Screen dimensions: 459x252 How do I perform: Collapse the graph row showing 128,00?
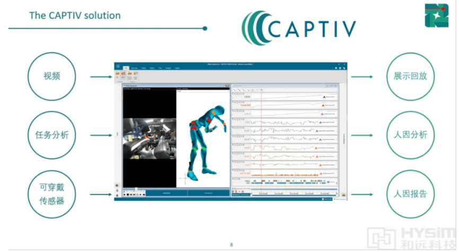click(x=233, y=94)
